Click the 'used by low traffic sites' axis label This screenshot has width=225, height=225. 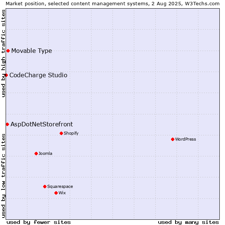[x=3, y=176]
